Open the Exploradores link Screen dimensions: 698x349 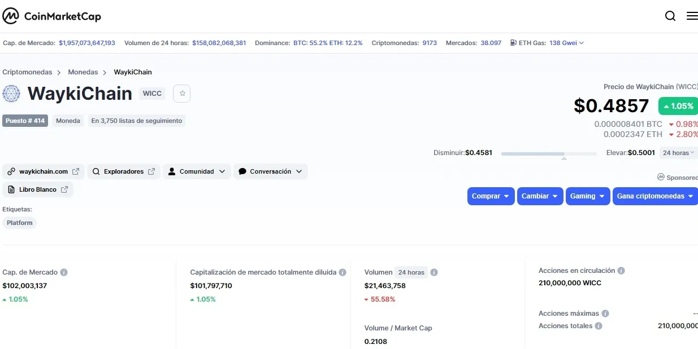124,171
